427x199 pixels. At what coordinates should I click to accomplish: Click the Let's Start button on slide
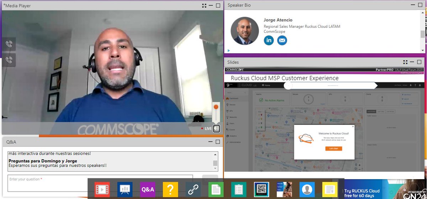pyautogui.click(x=334, y=148)
